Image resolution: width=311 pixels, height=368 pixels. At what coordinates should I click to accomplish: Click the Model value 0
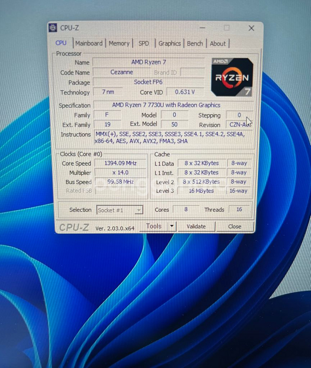[175, 115]
